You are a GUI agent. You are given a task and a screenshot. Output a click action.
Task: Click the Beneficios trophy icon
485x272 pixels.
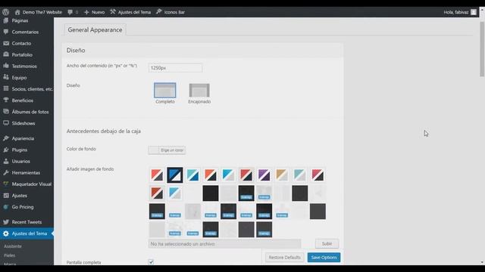tap(6, 100)
